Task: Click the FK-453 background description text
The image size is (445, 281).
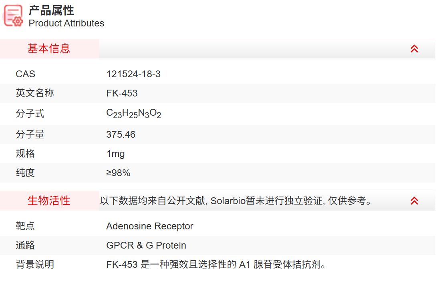Action: [216, 265]
